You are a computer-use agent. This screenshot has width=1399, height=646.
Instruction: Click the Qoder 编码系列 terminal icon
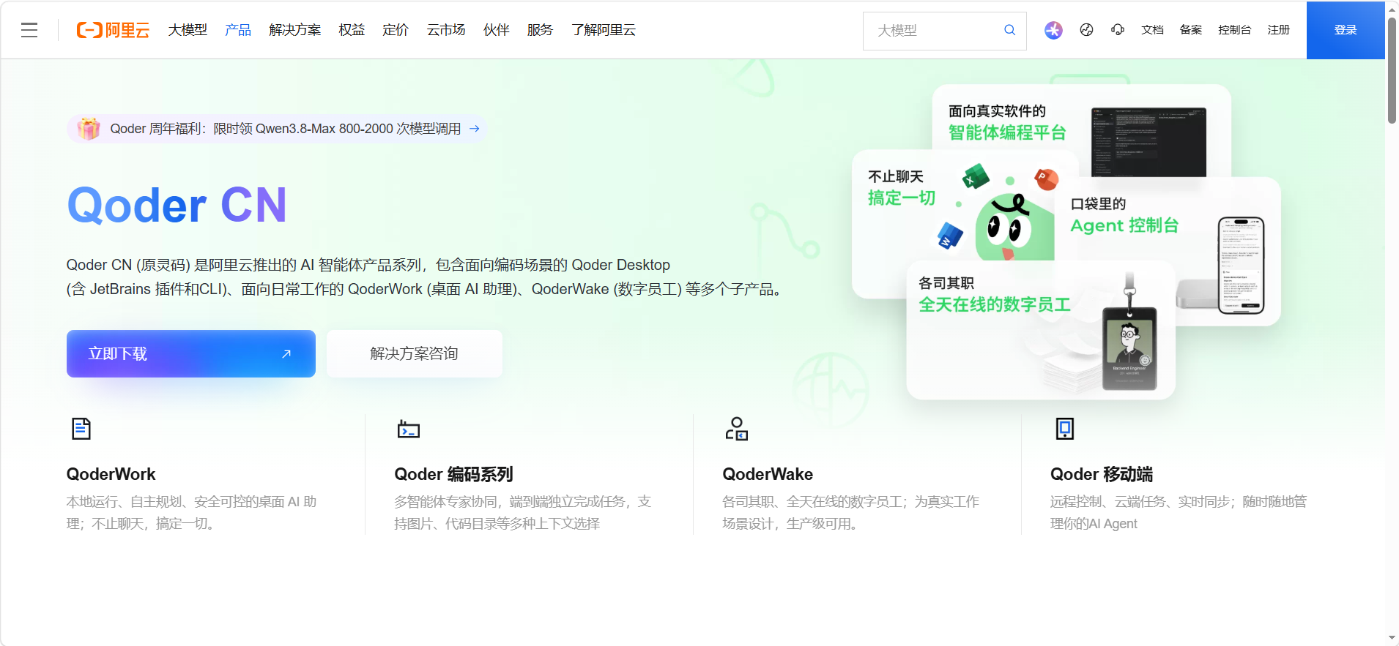tap(409, 429)
